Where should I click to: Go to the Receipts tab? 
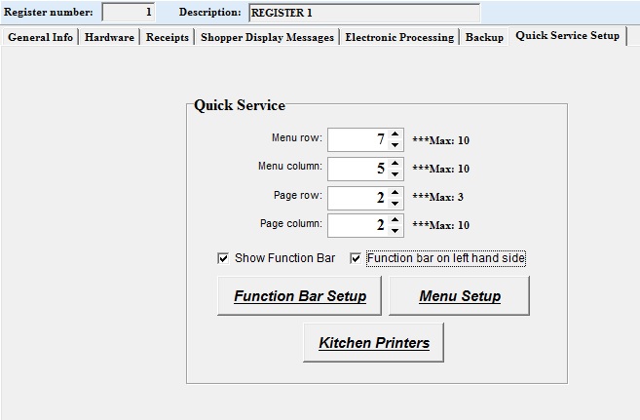click(168, 37)
